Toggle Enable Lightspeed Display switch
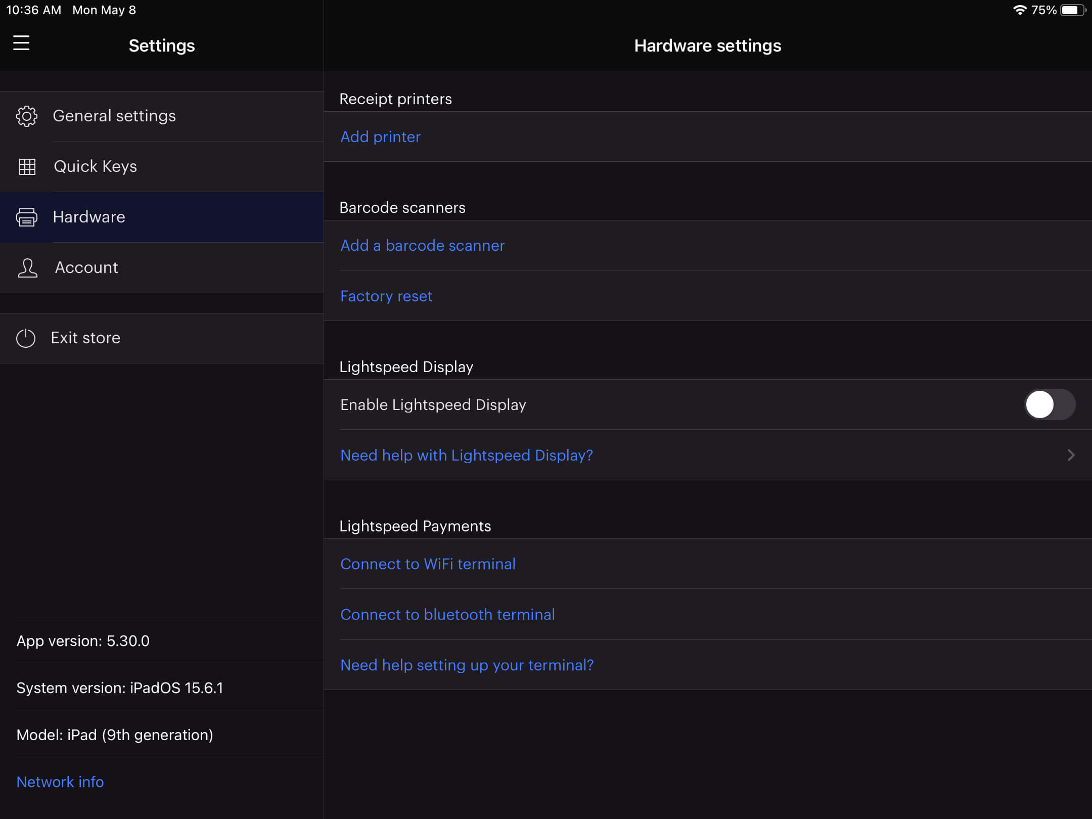1092x819 pixels. tap(1050, 404)
